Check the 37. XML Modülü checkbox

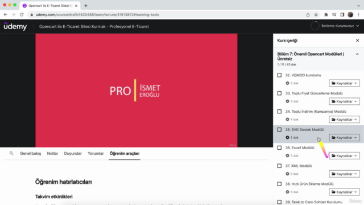pyautogui.click(x=279, y=166)
